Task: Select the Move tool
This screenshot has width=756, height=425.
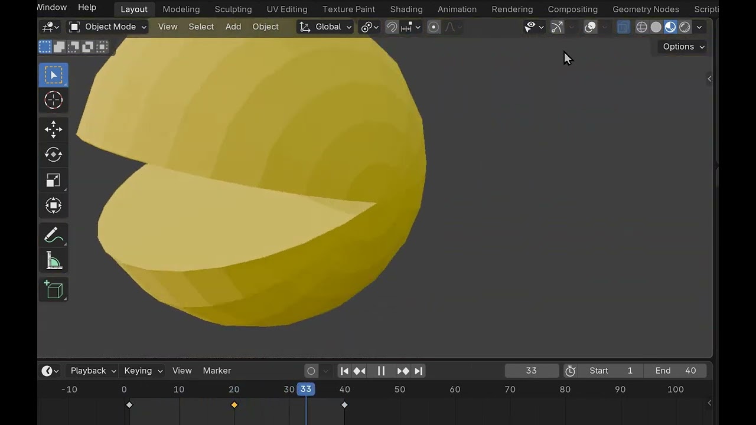Action: click(54, 129)
